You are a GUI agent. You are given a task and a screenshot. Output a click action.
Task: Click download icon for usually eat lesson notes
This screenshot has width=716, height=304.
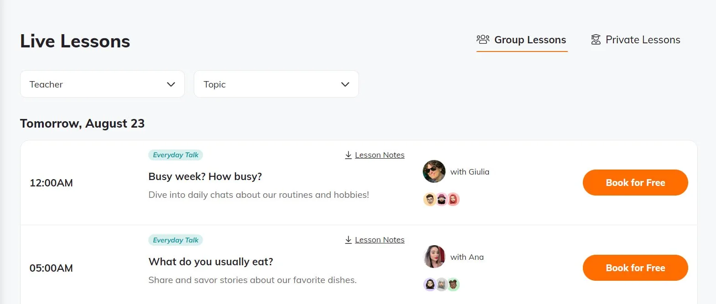(x=348, y=240)
